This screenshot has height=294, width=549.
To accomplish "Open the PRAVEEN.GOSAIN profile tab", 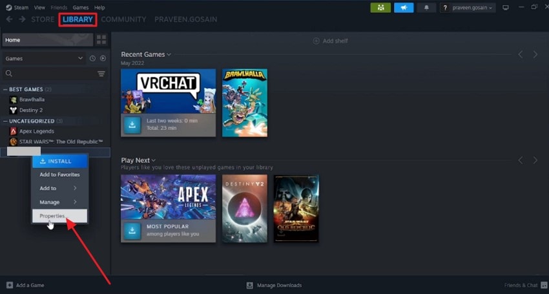I will [186, 19].
